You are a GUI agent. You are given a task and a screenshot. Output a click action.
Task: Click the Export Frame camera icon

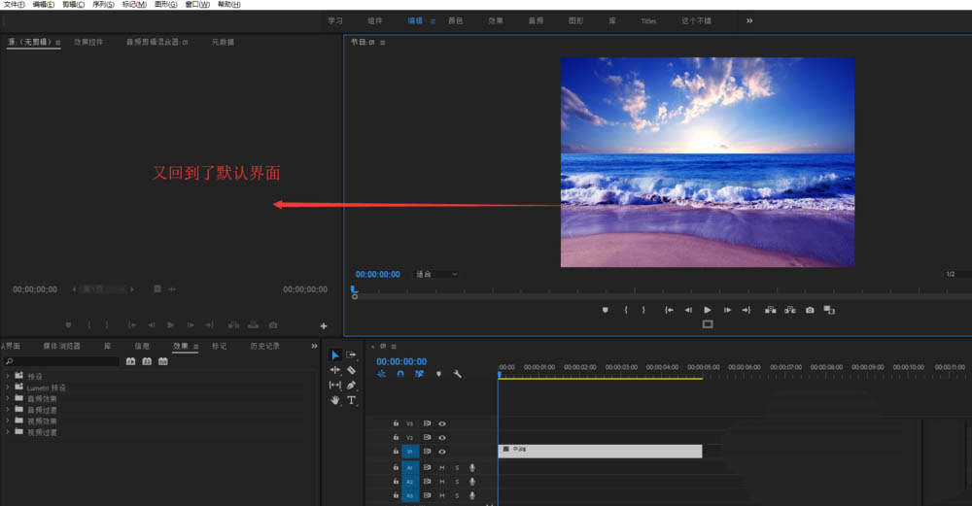(810, 310)
